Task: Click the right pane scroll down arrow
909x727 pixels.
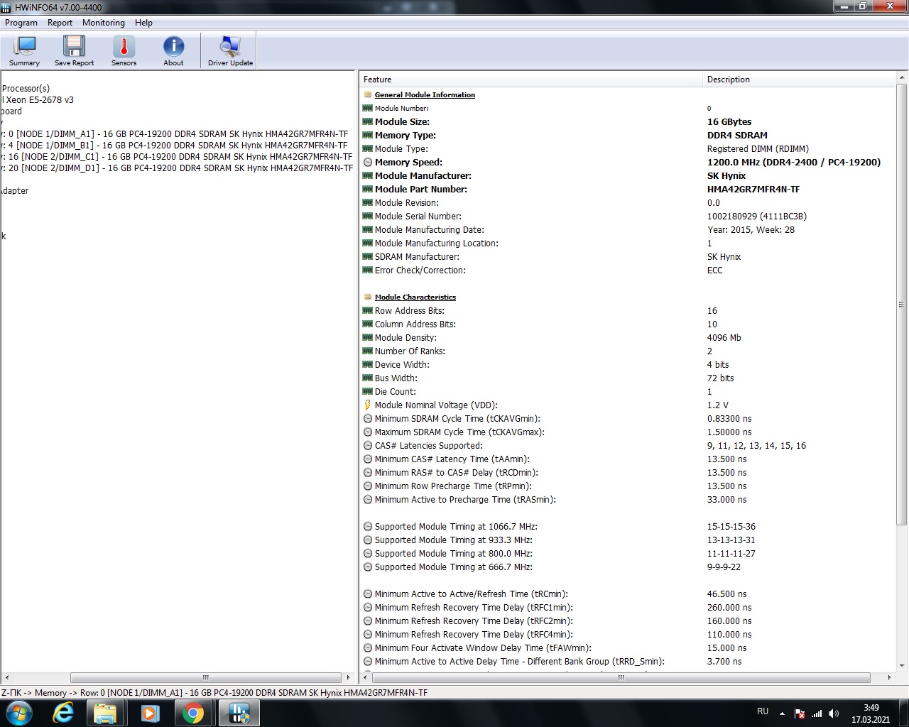Action: pyautogui.click(x=902, y=666)
